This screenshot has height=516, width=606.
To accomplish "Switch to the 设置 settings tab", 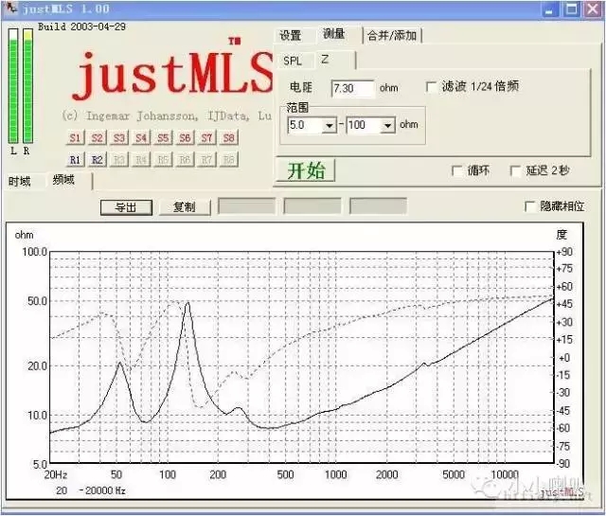I will point(291,36).
